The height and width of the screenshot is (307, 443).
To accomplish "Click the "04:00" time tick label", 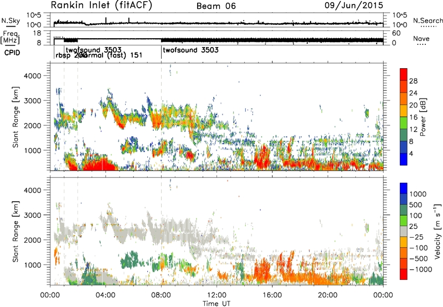I will pyautogui.click(x=105, y=295).
